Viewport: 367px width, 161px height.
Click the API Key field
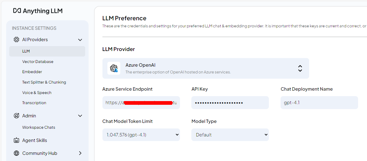pos(230,103)
